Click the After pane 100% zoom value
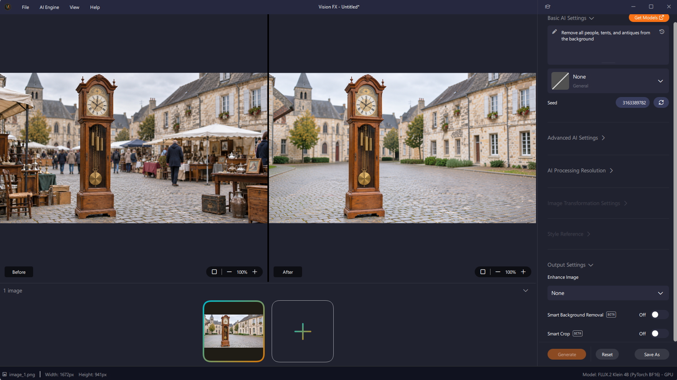The image size is (677, 380). pyautogui.click(x=511, y=272)
